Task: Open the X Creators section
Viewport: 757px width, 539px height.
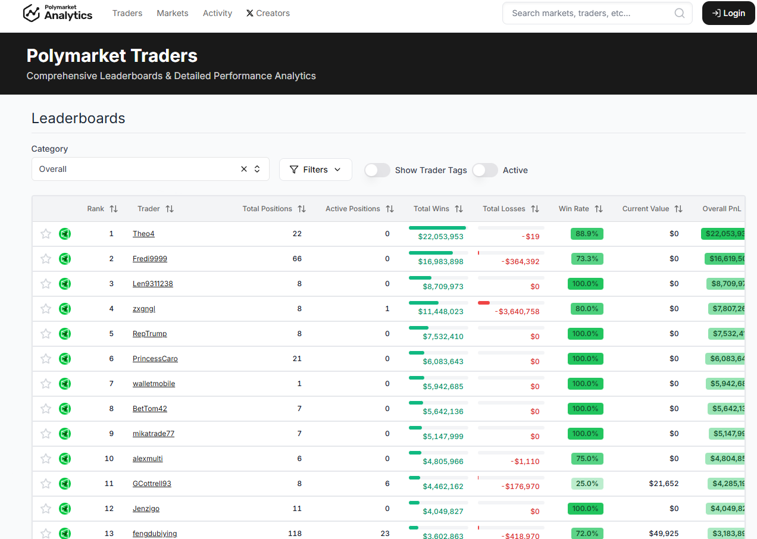Action: (x=268, y=13)
